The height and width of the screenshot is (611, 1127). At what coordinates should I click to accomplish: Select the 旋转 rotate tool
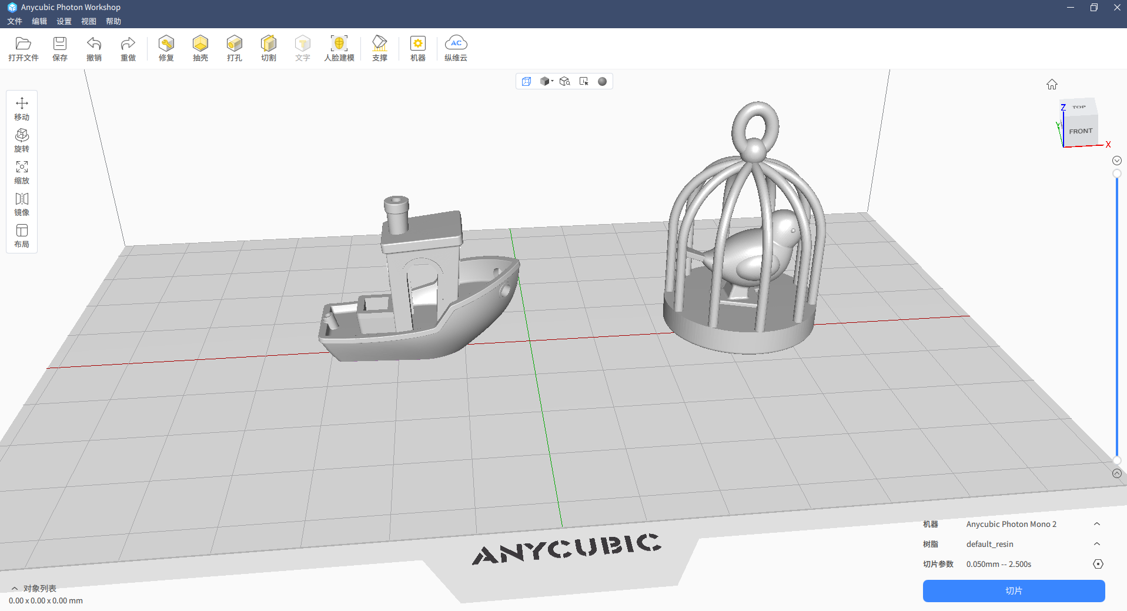(x=22, y=141)
